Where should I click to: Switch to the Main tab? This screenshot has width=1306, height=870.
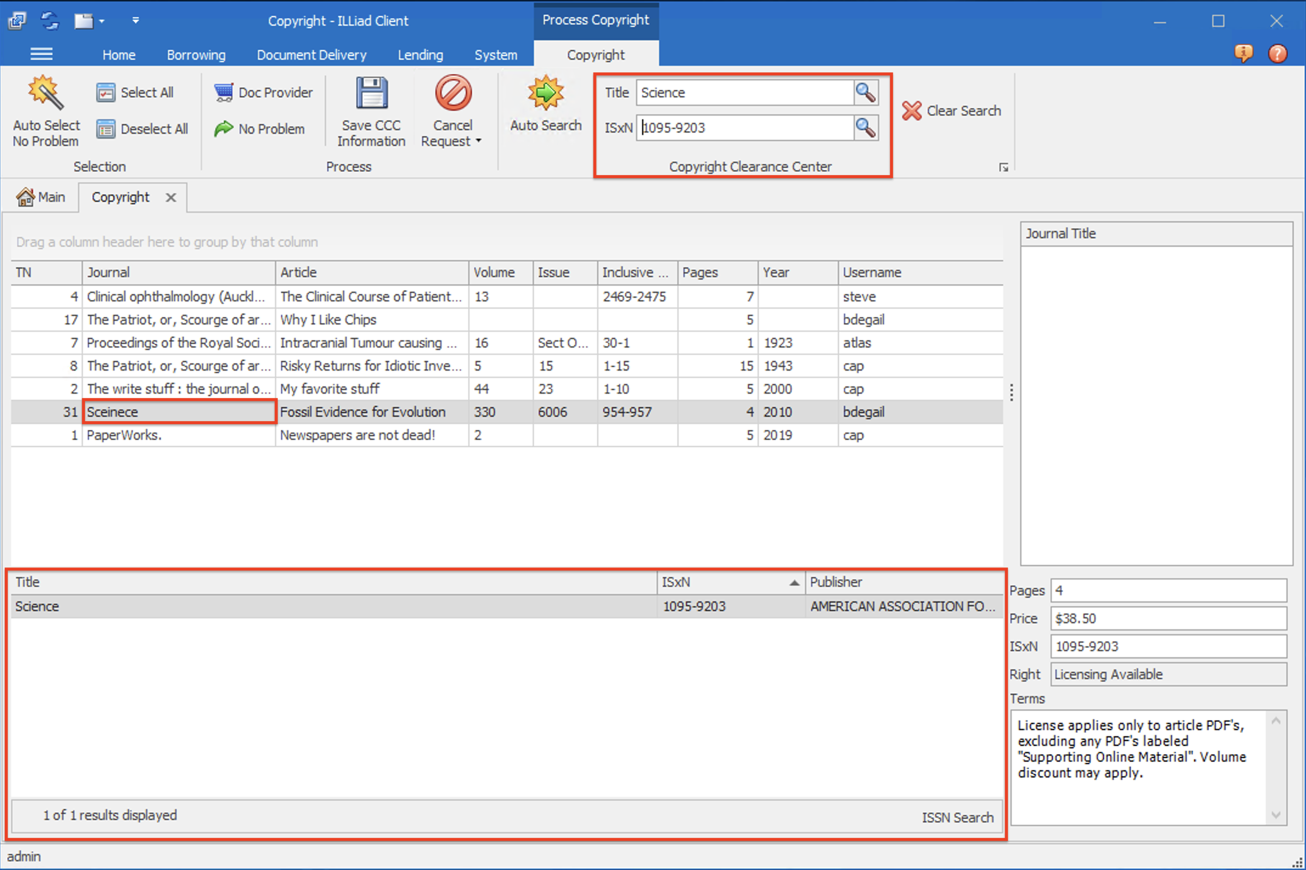41,196
